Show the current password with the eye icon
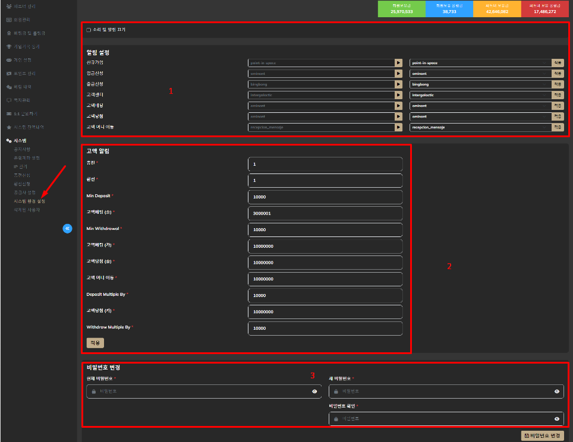 click(x=314, y=392)
